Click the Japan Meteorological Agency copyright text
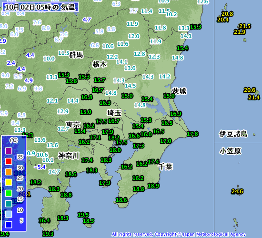Viewport: 262px width, 238px height. tap(179, 234)
